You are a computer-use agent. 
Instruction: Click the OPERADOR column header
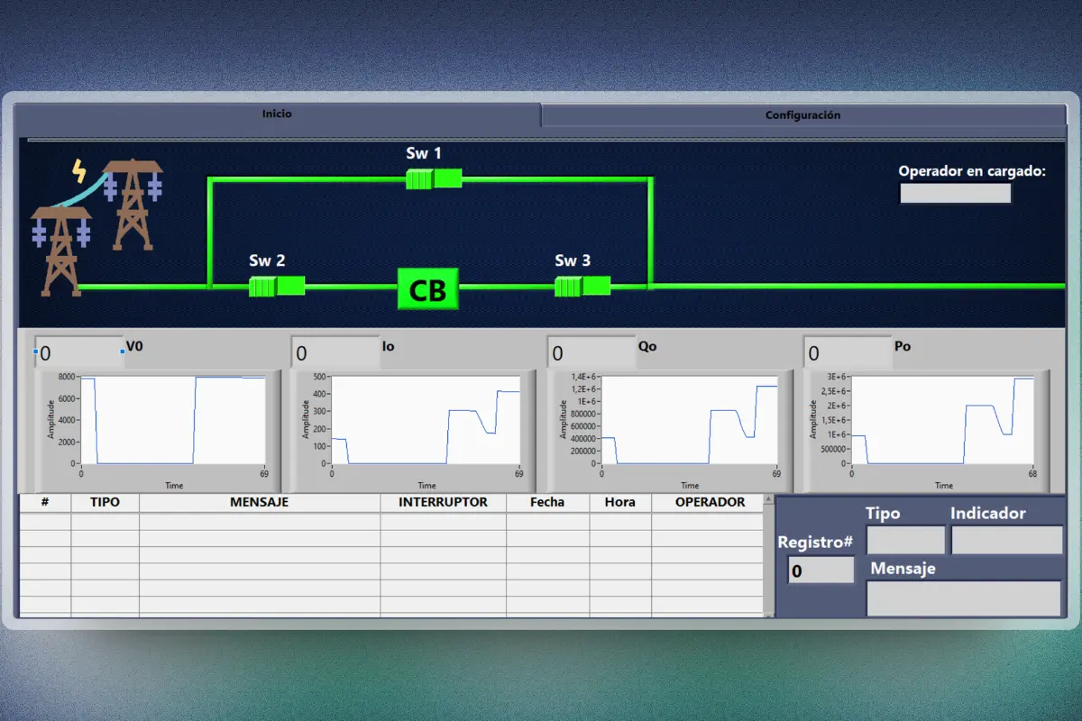pyautogui.click(x=711, y=502)
